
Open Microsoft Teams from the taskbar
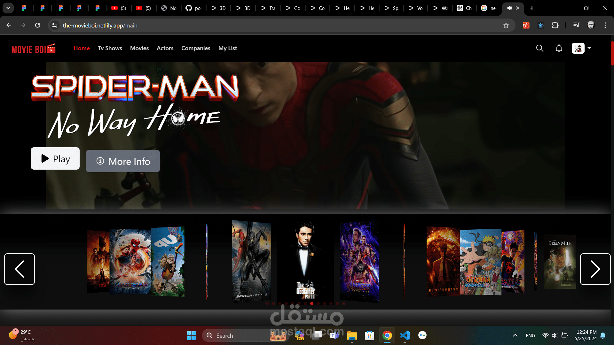click(x=335, y=335)
